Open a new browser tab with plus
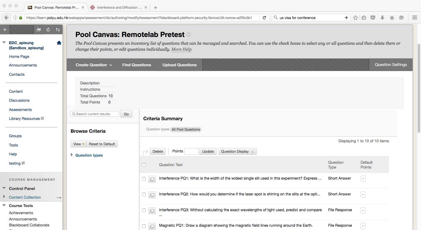Screen dimensions: 421x230 (x=156, y=7)
